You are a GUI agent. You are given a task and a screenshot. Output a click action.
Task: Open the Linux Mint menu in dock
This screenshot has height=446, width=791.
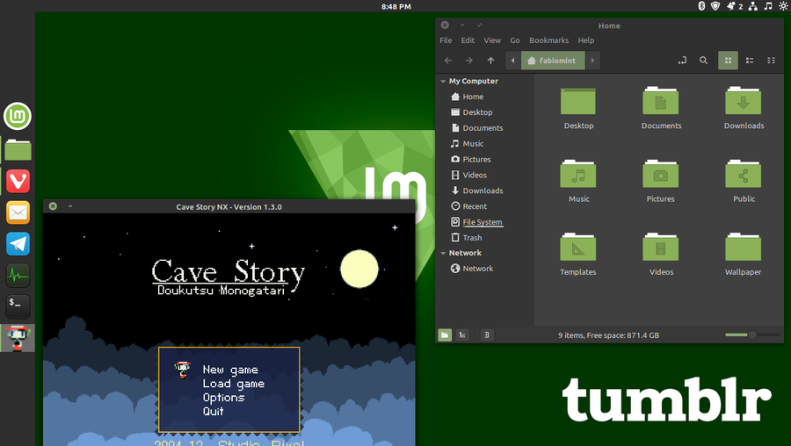point(18,117)
